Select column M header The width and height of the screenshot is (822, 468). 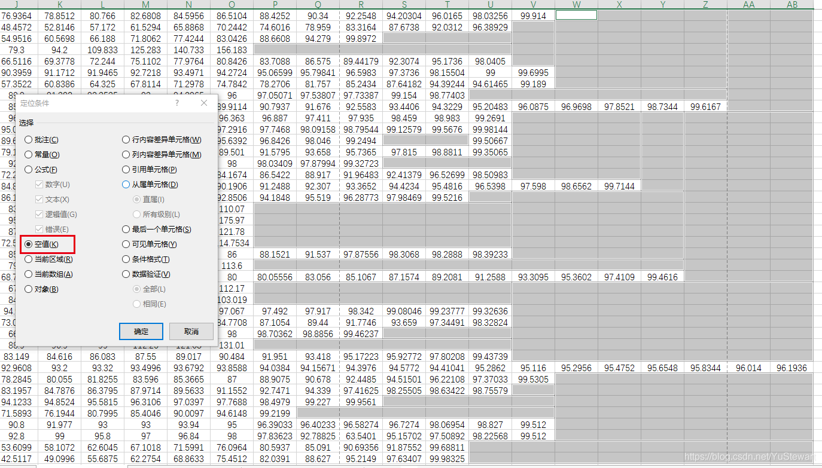coord(146,5)
